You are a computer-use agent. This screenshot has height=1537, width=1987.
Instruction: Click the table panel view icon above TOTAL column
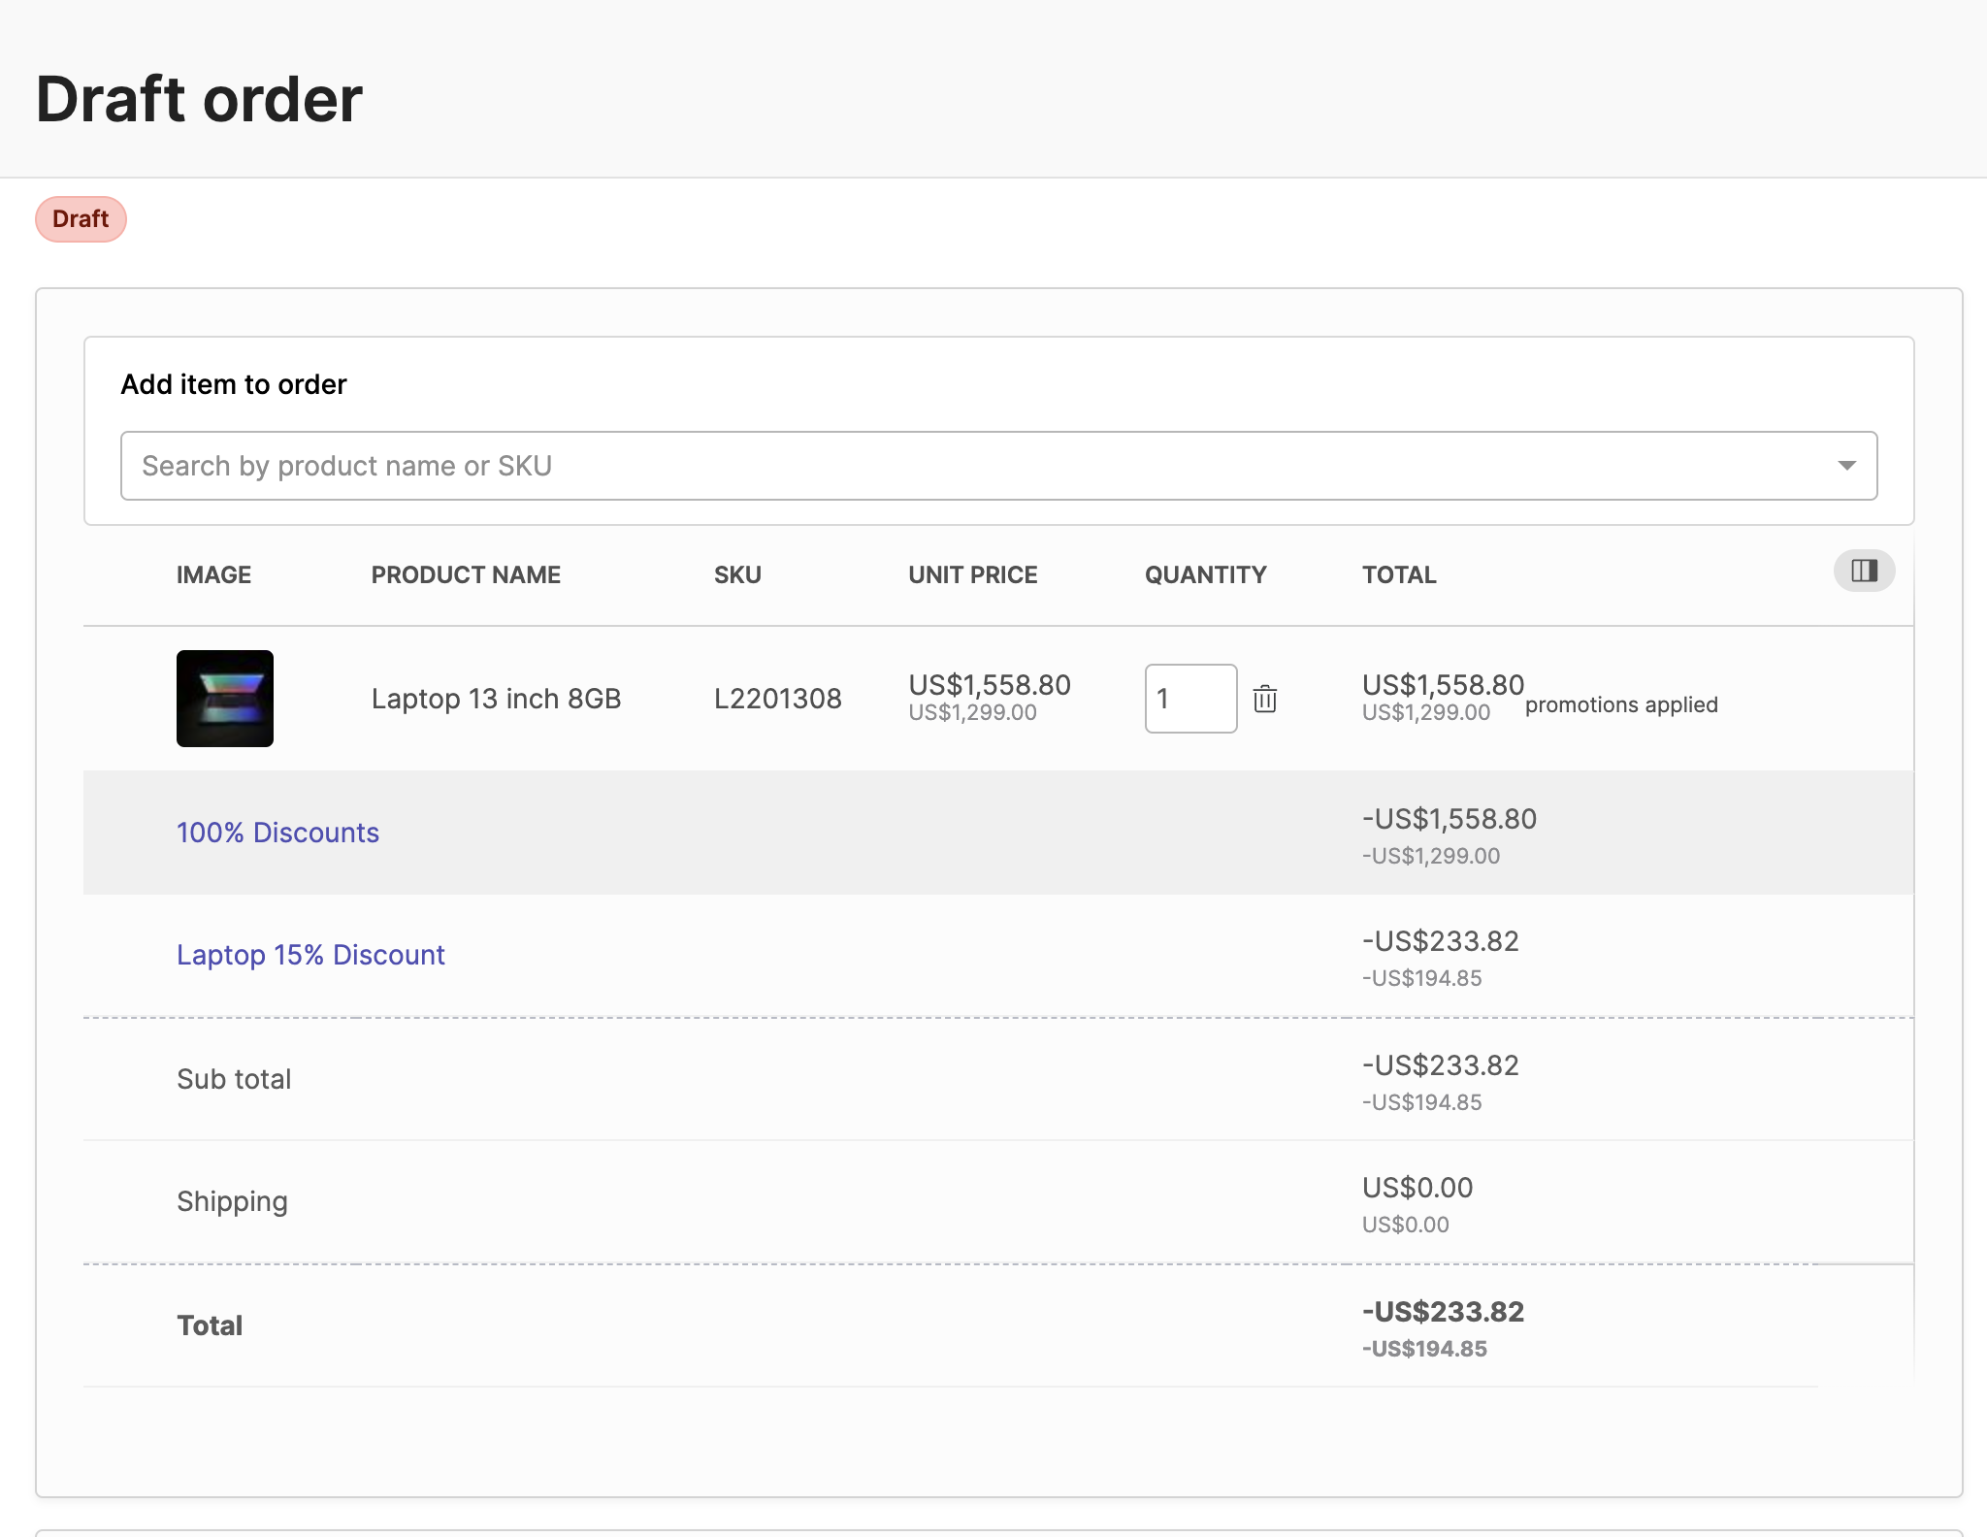[1864, 572]
